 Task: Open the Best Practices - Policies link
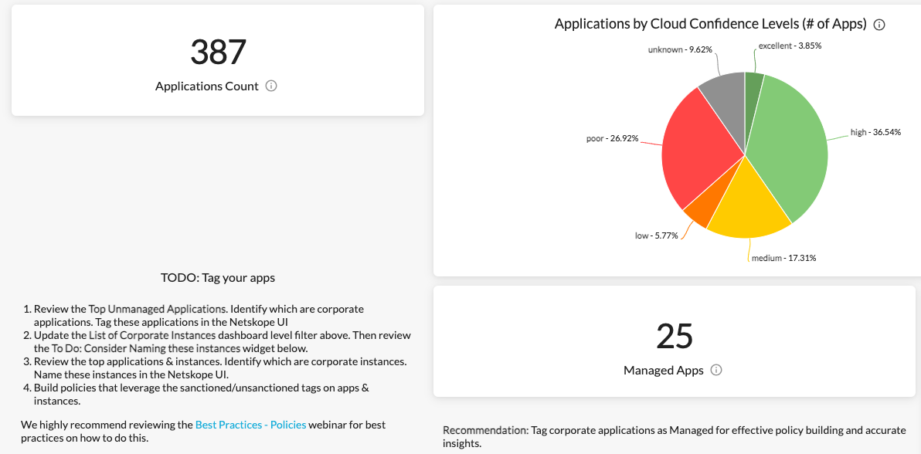tap(251, 424)
